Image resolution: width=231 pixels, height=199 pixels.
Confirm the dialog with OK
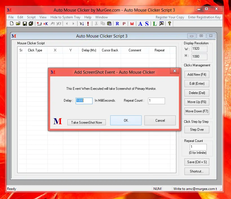coord(126,121)
